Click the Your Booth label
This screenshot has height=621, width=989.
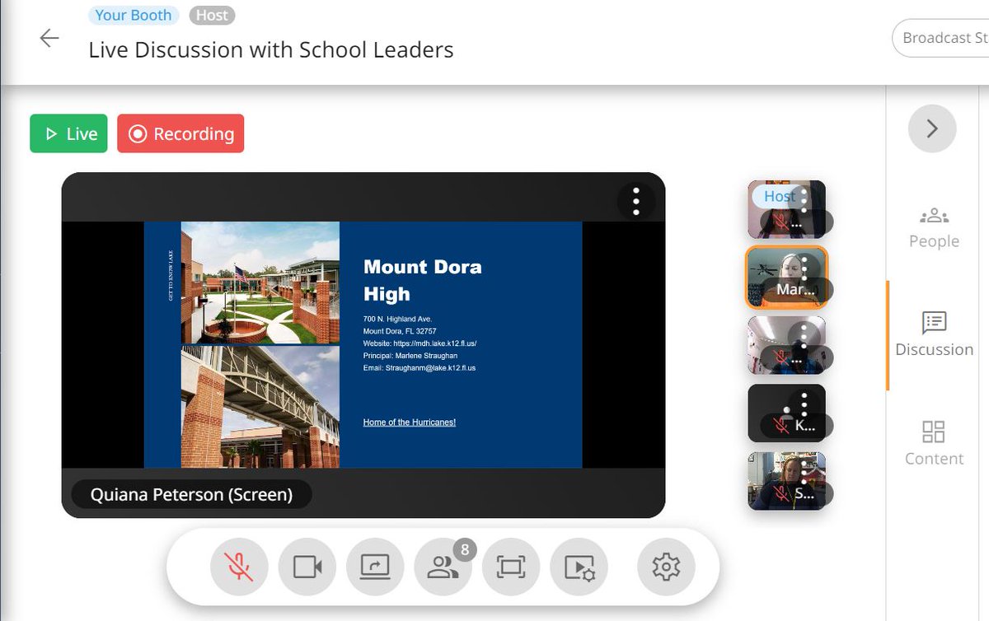coord(134,15)
